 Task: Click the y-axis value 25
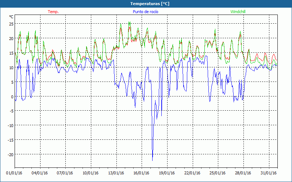tap(11, 24)
